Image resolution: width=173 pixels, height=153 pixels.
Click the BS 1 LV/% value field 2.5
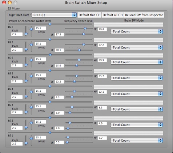click(17, 144)
